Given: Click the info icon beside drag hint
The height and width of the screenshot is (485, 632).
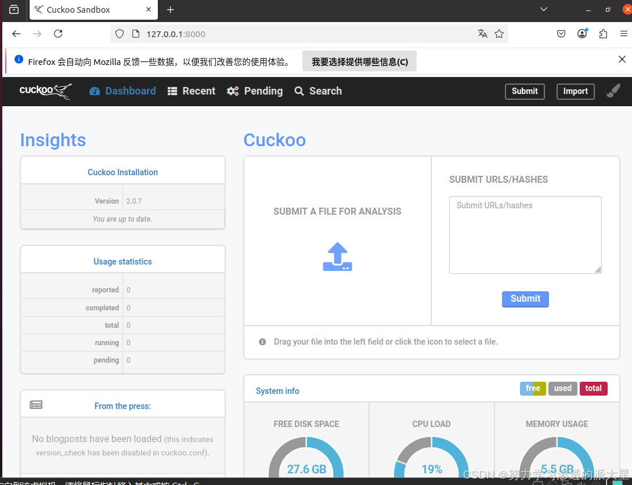Looking at the screenshot, I should (262, 342).
